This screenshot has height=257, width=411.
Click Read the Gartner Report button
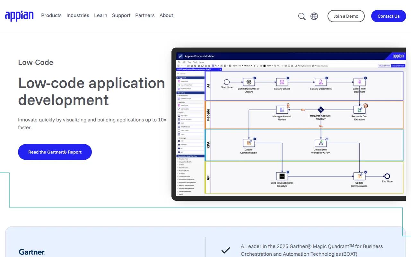tap(55, 152)
